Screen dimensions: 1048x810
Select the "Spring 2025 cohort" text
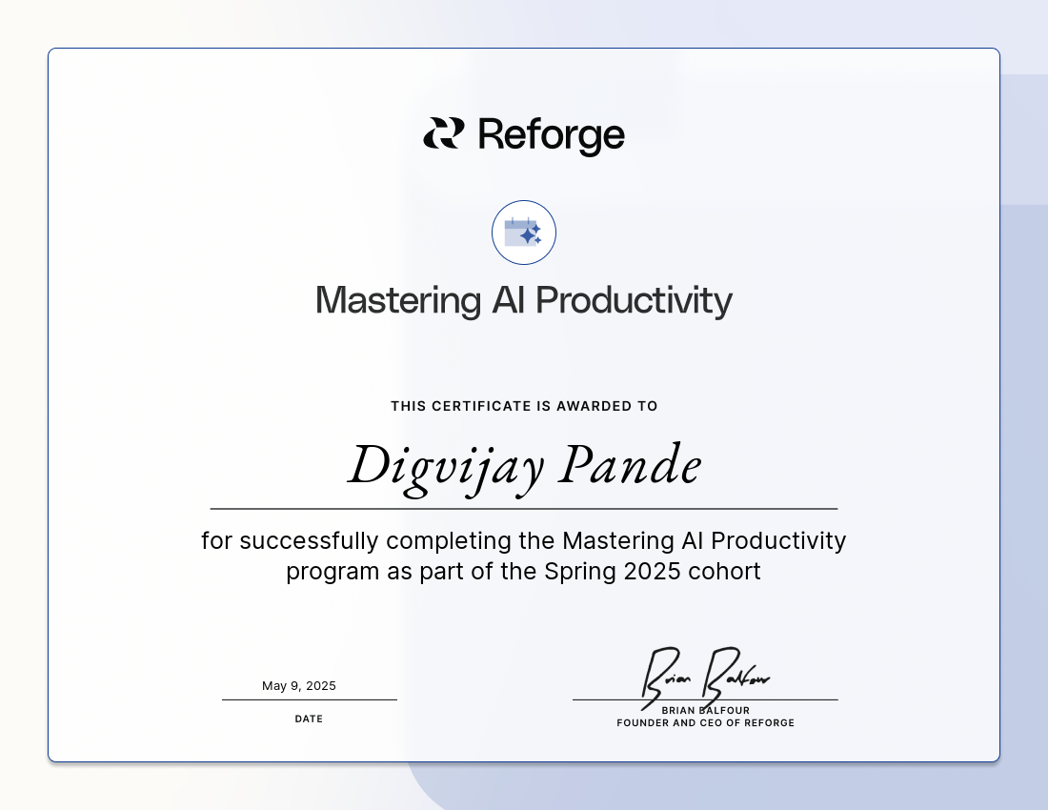pyautogui.click(x=653, y=572)
